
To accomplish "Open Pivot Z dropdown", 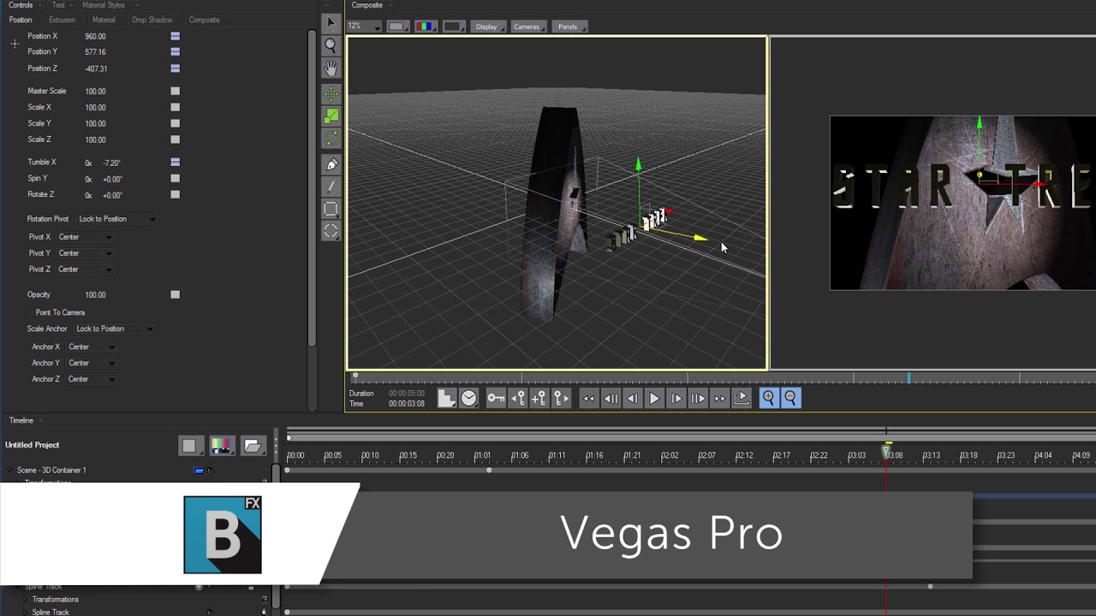I will [86, 269].
